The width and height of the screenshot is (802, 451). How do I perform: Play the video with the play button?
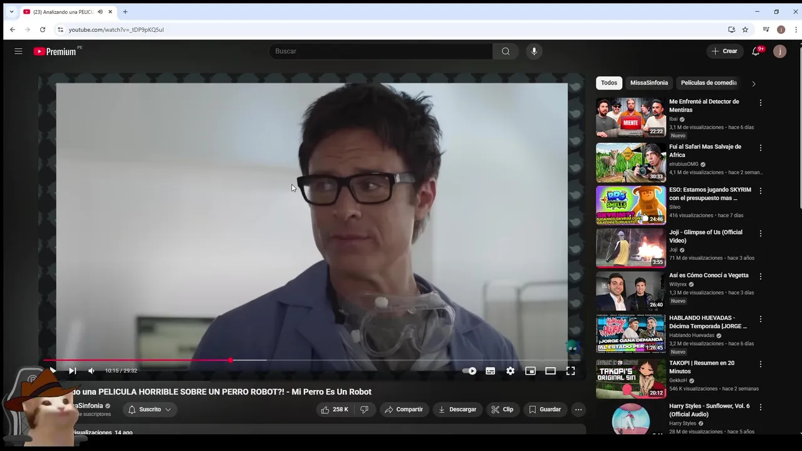point(53,371)
